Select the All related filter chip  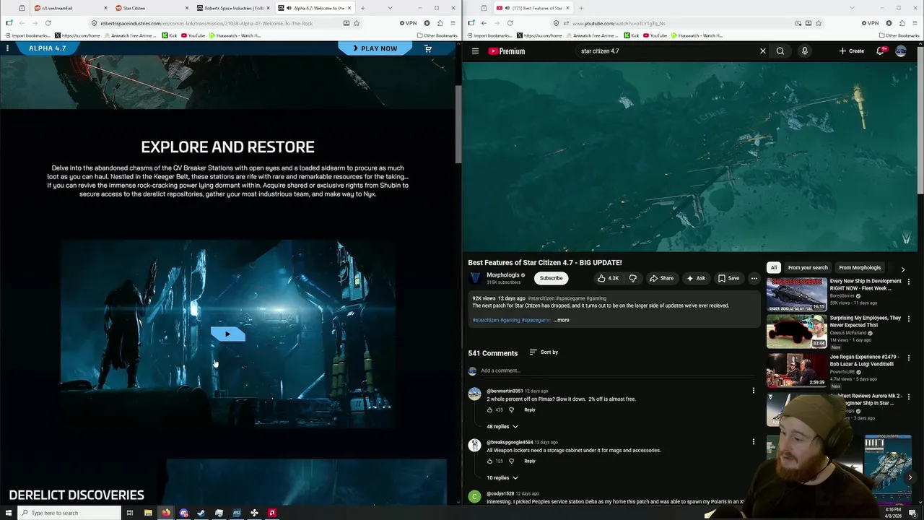[773, 268]
